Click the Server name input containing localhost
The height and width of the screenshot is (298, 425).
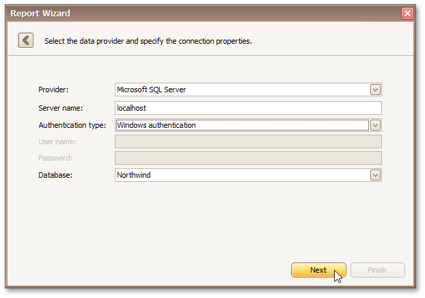(x=248, y=108)
